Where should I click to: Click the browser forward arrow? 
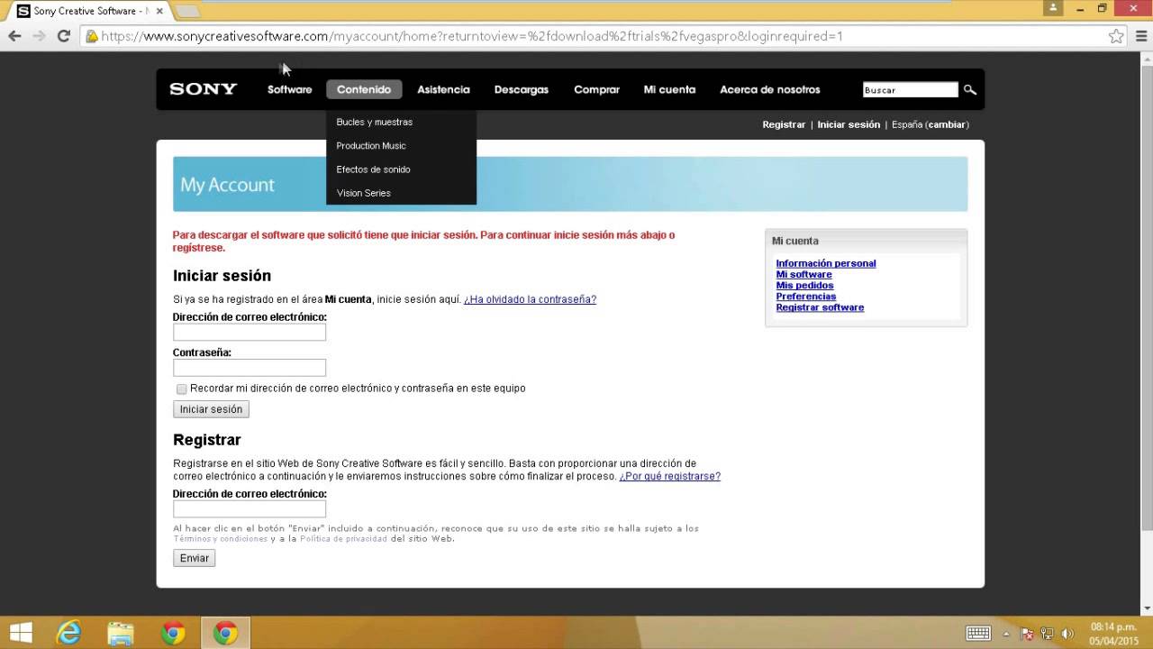click(x=39, y=36)
